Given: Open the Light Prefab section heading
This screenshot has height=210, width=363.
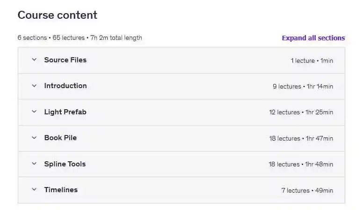Looking at the screenshot, I should (x=65, y=112).
